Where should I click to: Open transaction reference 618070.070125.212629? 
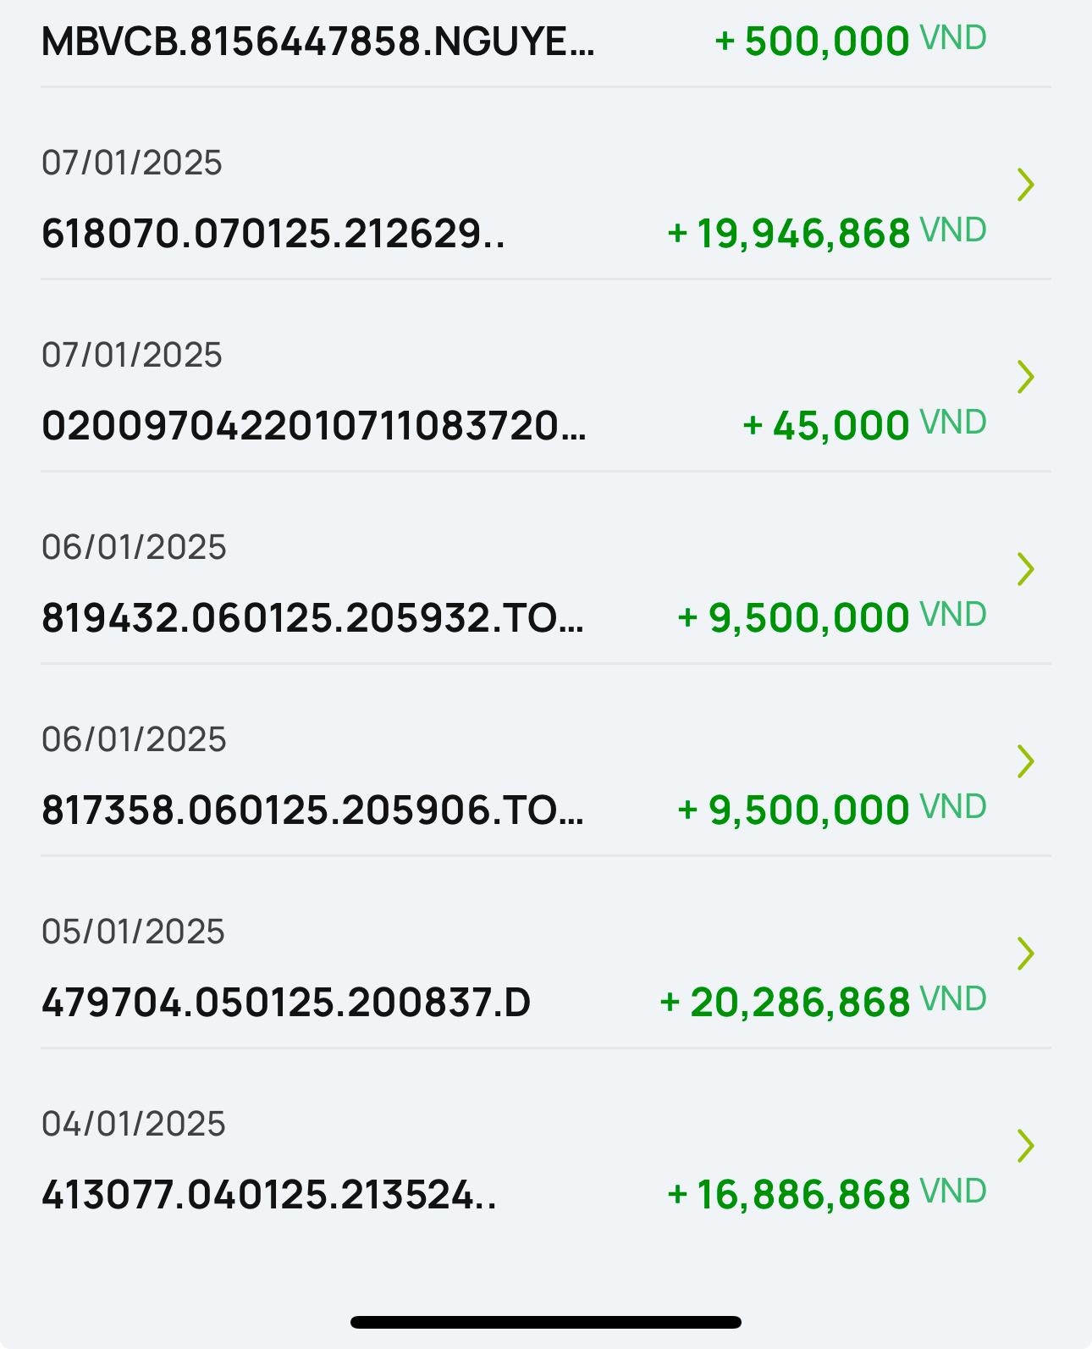pyautogui.click(x=273, y=234)
